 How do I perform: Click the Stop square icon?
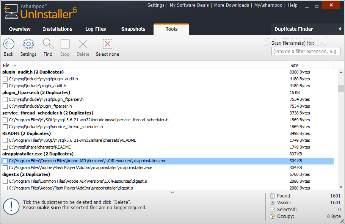tap(65, 44)
